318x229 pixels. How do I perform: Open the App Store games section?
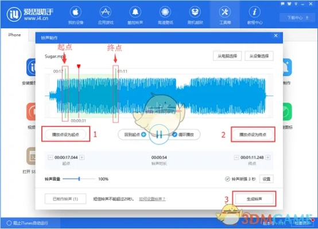(106, 15)
